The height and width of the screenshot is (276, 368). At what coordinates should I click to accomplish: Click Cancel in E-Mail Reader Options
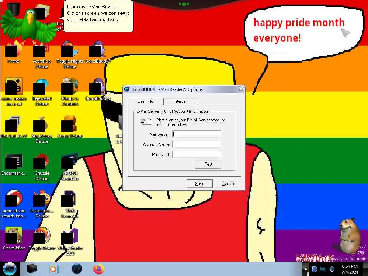[228, 184]
